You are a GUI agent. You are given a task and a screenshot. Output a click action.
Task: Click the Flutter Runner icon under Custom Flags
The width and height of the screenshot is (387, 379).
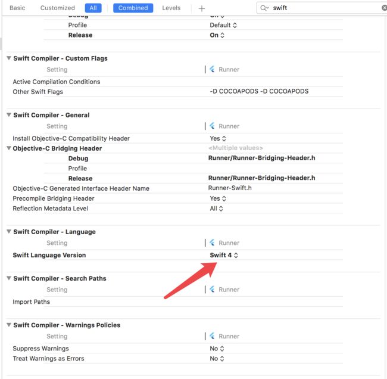(x=212, y=69)
